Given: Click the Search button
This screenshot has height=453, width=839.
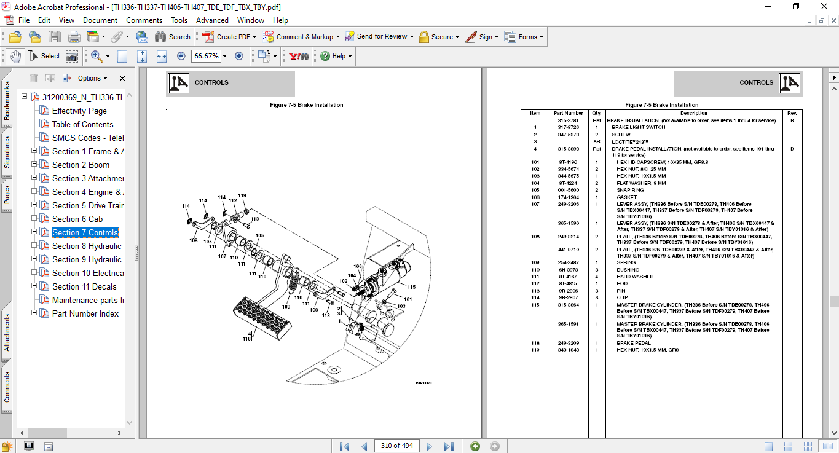Looking at the screenshot, I should tap(173, 37).
